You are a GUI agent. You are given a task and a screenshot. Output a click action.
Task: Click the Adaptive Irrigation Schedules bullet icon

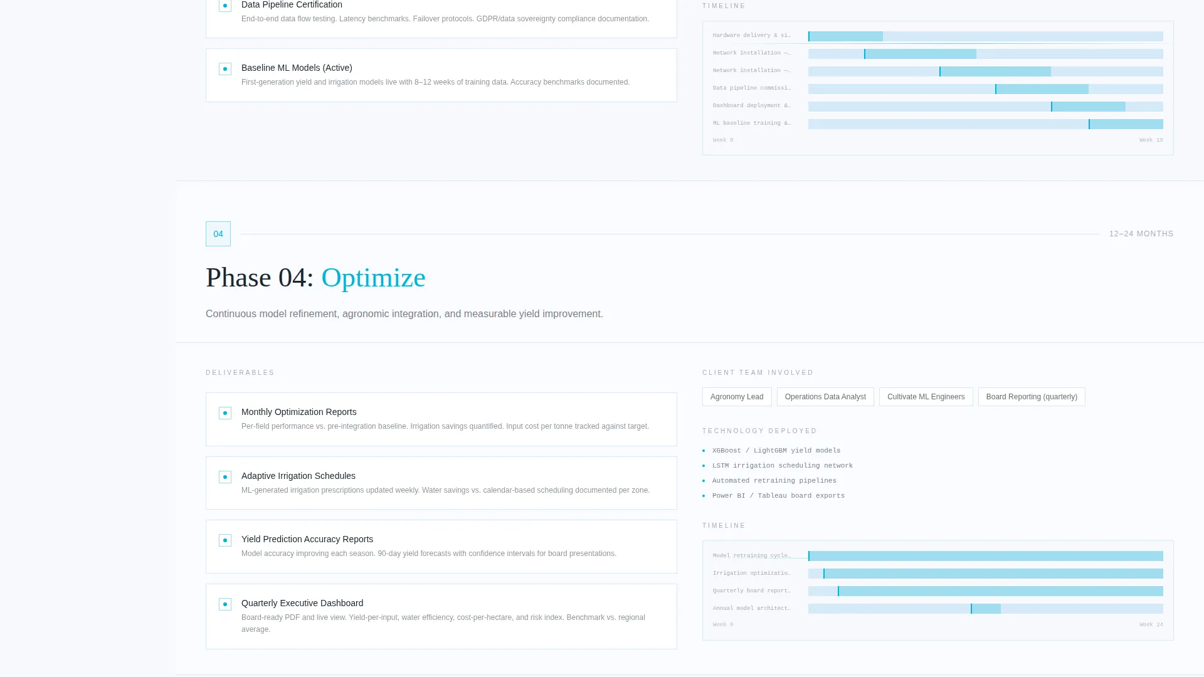pyautogui.click(x=225, y=477)
